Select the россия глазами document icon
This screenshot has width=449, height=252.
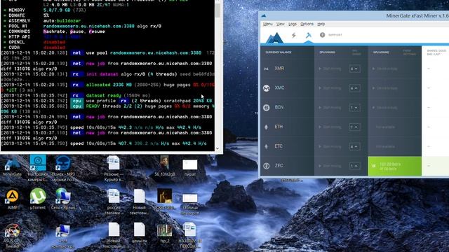[114, 202]
